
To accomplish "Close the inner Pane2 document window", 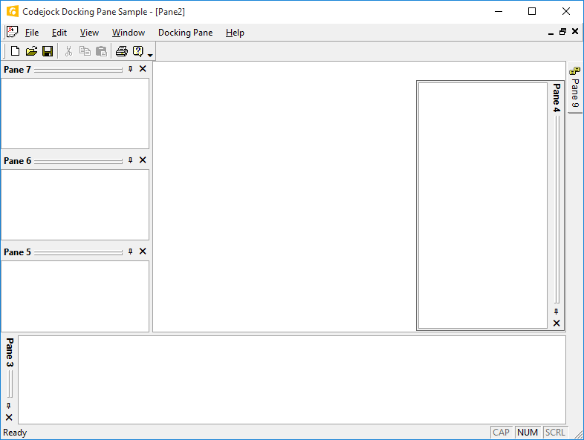I will tap(575, 32).
